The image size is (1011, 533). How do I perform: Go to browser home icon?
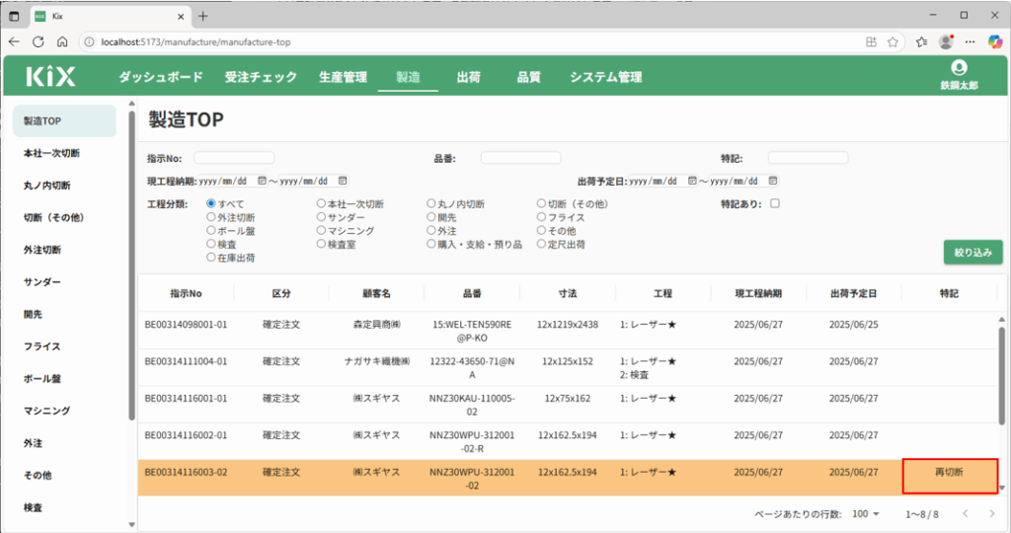pos(62,41)
